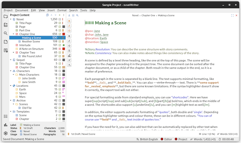Click the Project status indicator
The image size is (241, 143).
(x=181, y=139)
